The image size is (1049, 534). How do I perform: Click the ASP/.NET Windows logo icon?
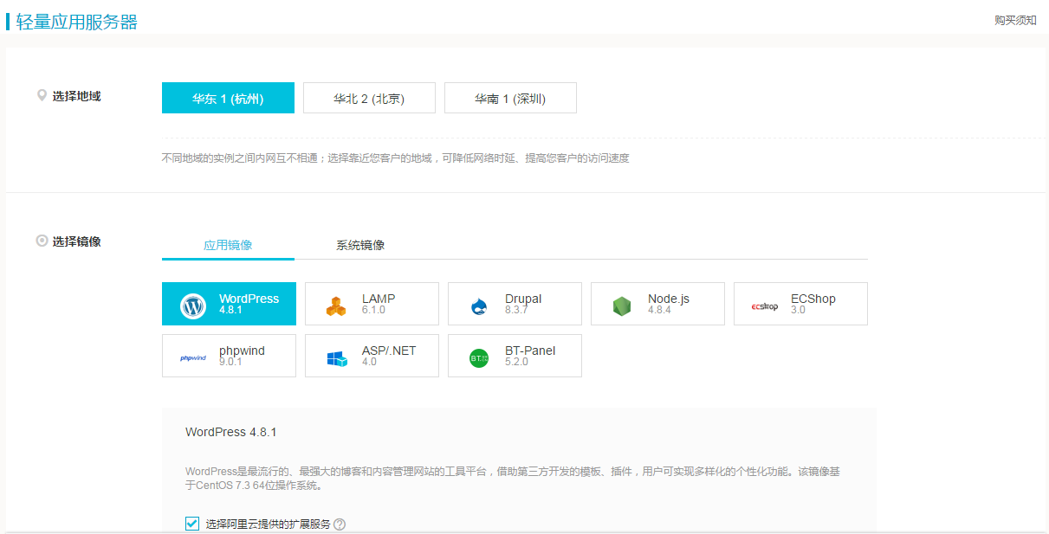336,358
